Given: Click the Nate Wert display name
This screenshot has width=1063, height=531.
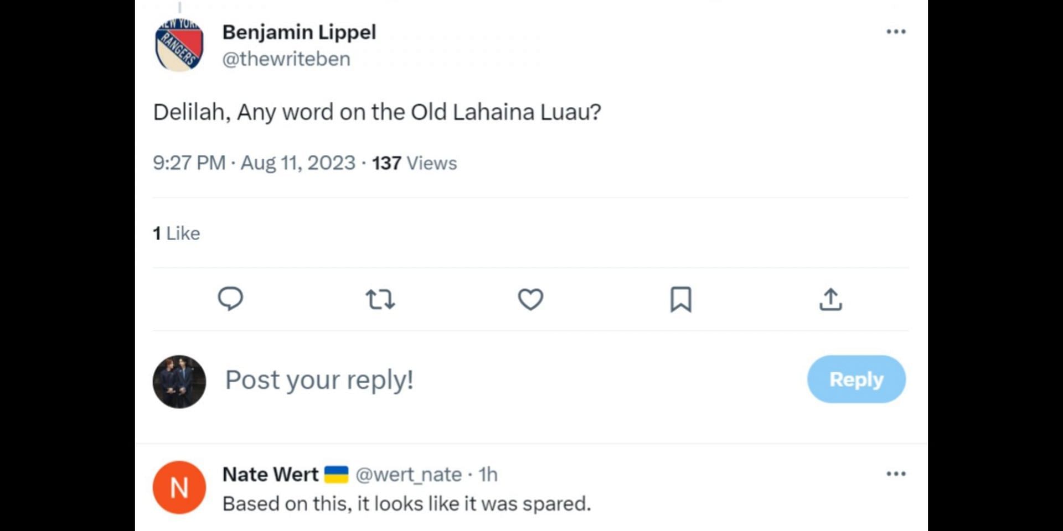Looking at the screenshot, I should point(270,475).
